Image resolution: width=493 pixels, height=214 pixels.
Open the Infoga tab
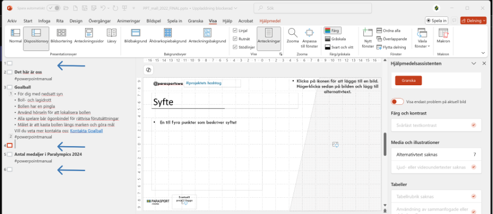tap(44, 21)
